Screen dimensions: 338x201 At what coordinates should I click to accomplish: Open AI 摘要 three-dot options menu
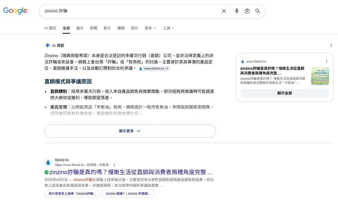[331, 46]
